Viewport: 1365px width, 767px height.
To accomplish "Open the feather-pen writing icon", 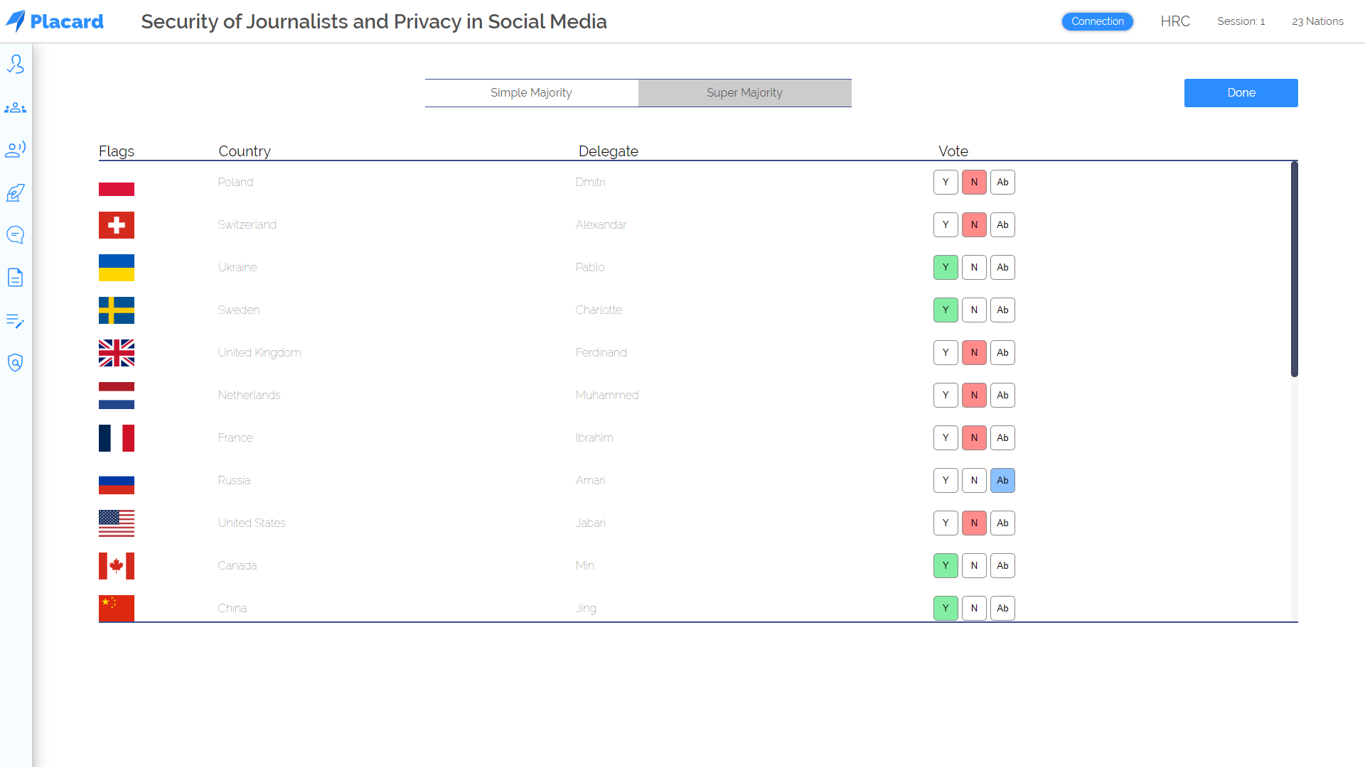I will point(16,192).
